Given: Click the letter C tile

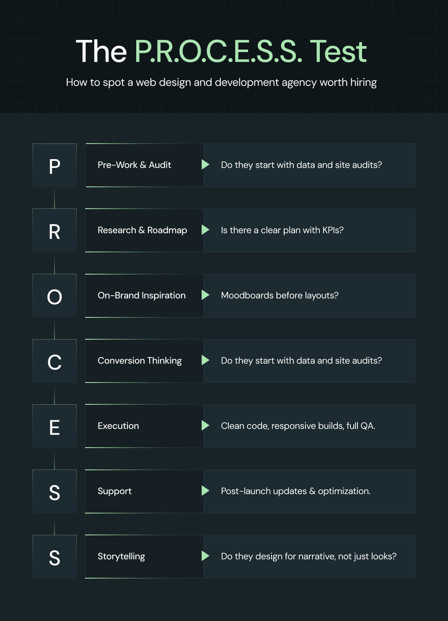Looking at the screenshot, I should click(54, 361).
